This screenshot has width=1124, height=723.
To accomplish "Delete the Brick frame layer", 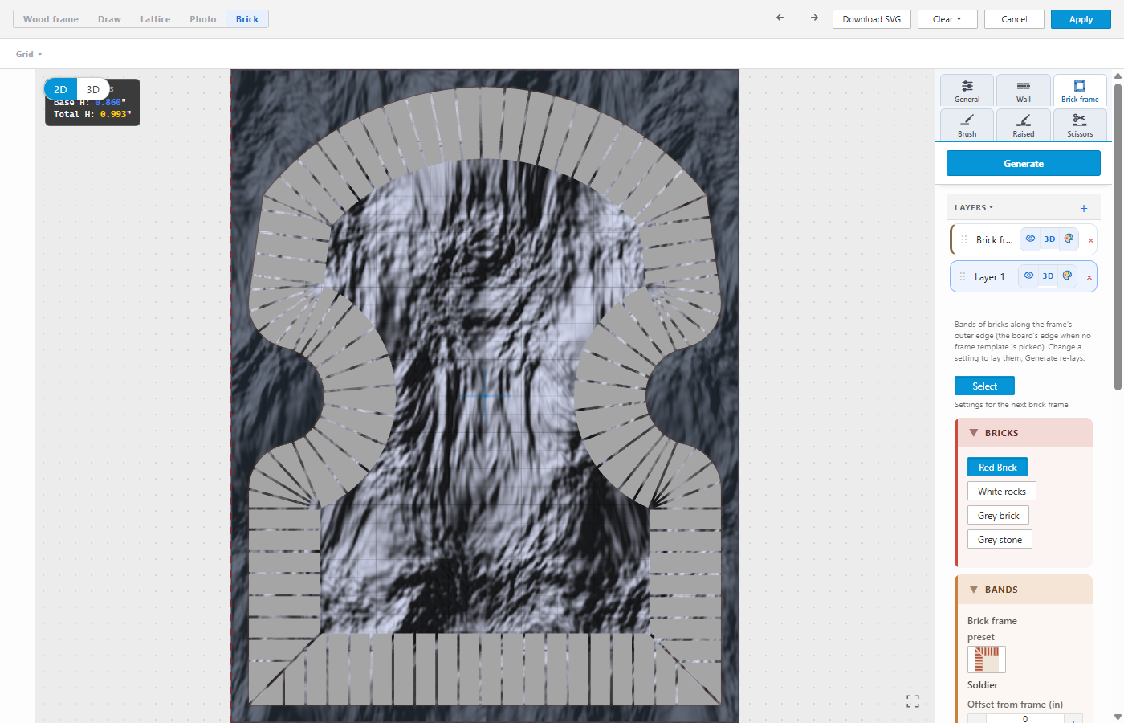I will 1090,240.
